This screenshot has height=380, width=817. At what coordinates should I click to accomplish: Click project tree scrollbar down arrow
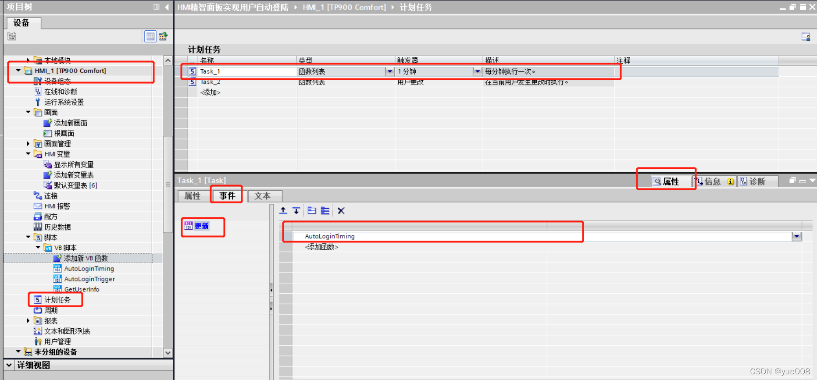click(x=168, y=352)
